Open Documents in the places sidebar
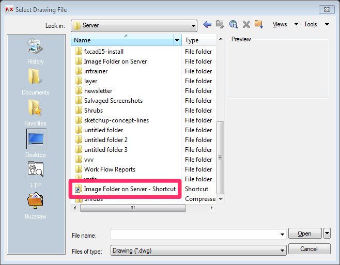The image size is (340, 265). 36,82
